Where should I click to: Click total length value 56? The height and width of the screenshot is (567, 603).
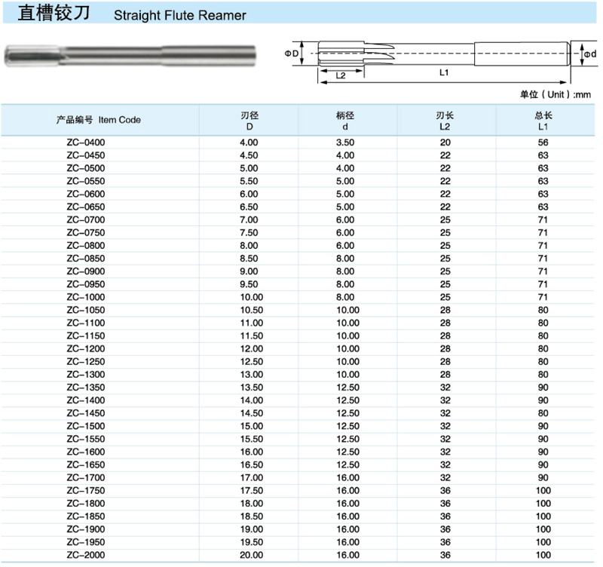(543, 143)
